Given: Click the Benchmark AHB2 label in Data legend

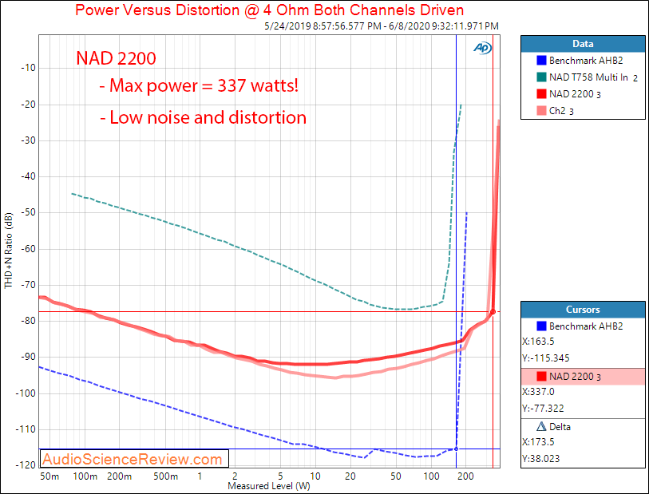Looking at the screenshot, I should [x=586, y=61].
